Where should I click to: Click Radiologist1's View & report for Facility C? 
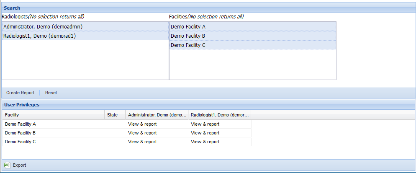[205, 142]
